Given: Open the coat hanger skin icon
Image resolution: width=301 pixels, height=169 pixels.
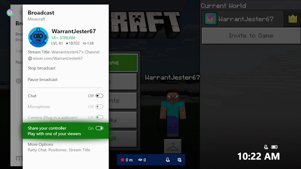Looking at the screenshot, I should [173, 147].
